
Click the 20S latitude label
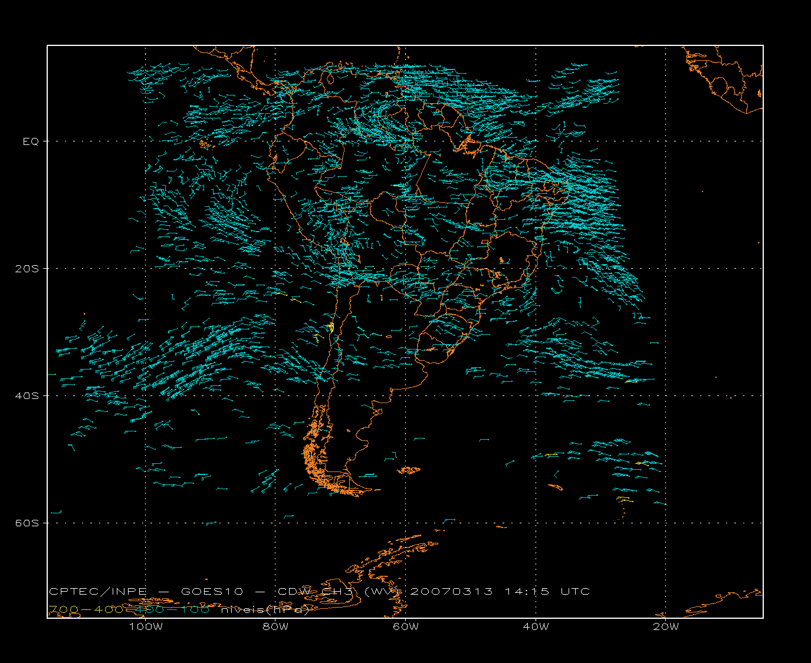pyautogui.click(x=27, y=269)
